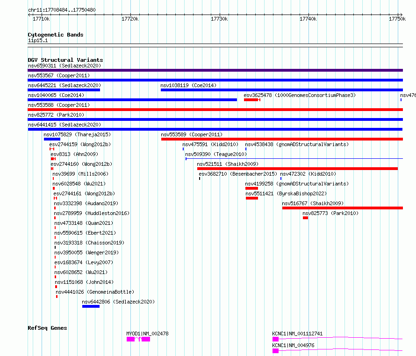Open nsv6441415 (Sedlazeck2020) variant

pyautogui.click(x=65, y=125)
